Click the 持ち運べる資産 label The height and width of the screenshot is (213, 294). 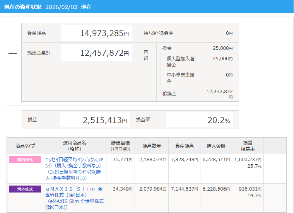(x=158, y=33)
